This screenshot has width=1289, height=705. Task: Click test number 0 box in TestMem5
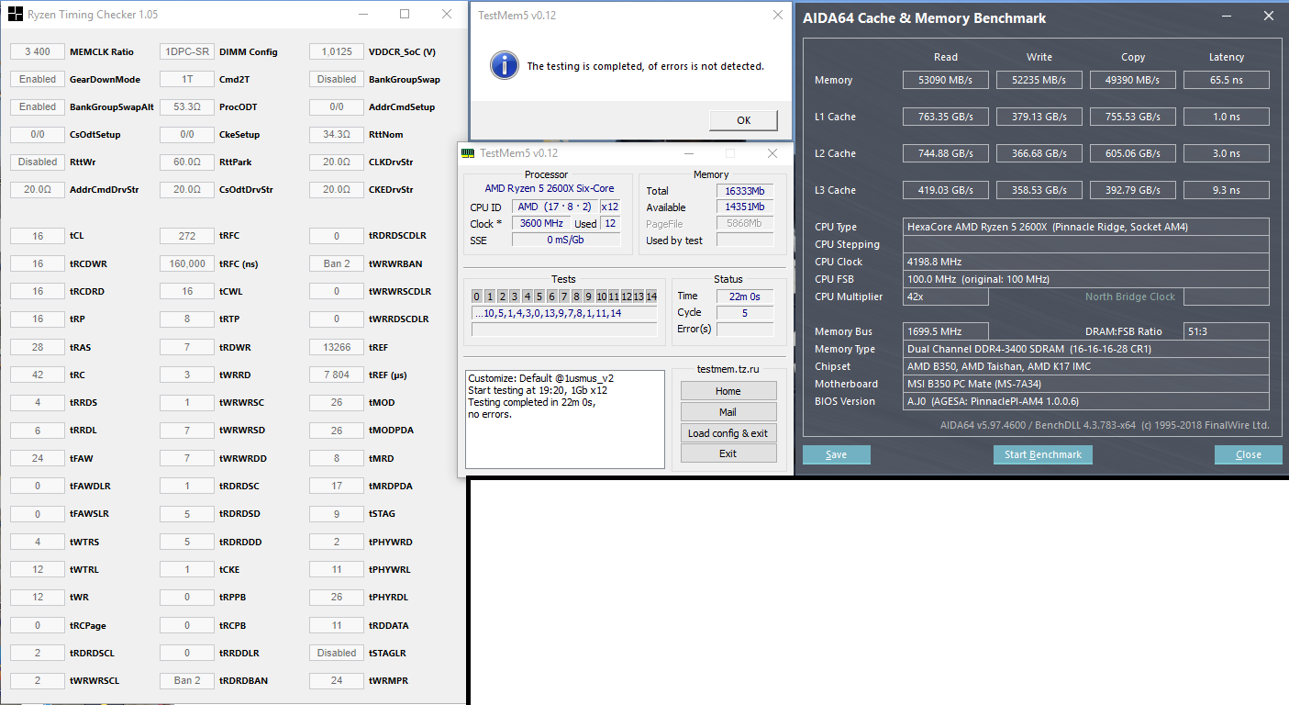coord(476,296)
